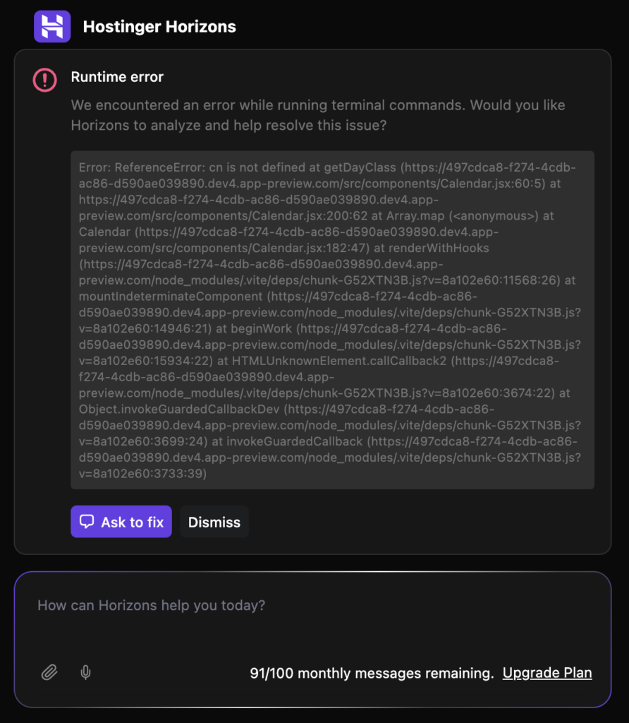
Task: Click the runtime error exclamation icon
Action: tap(44, 80)
